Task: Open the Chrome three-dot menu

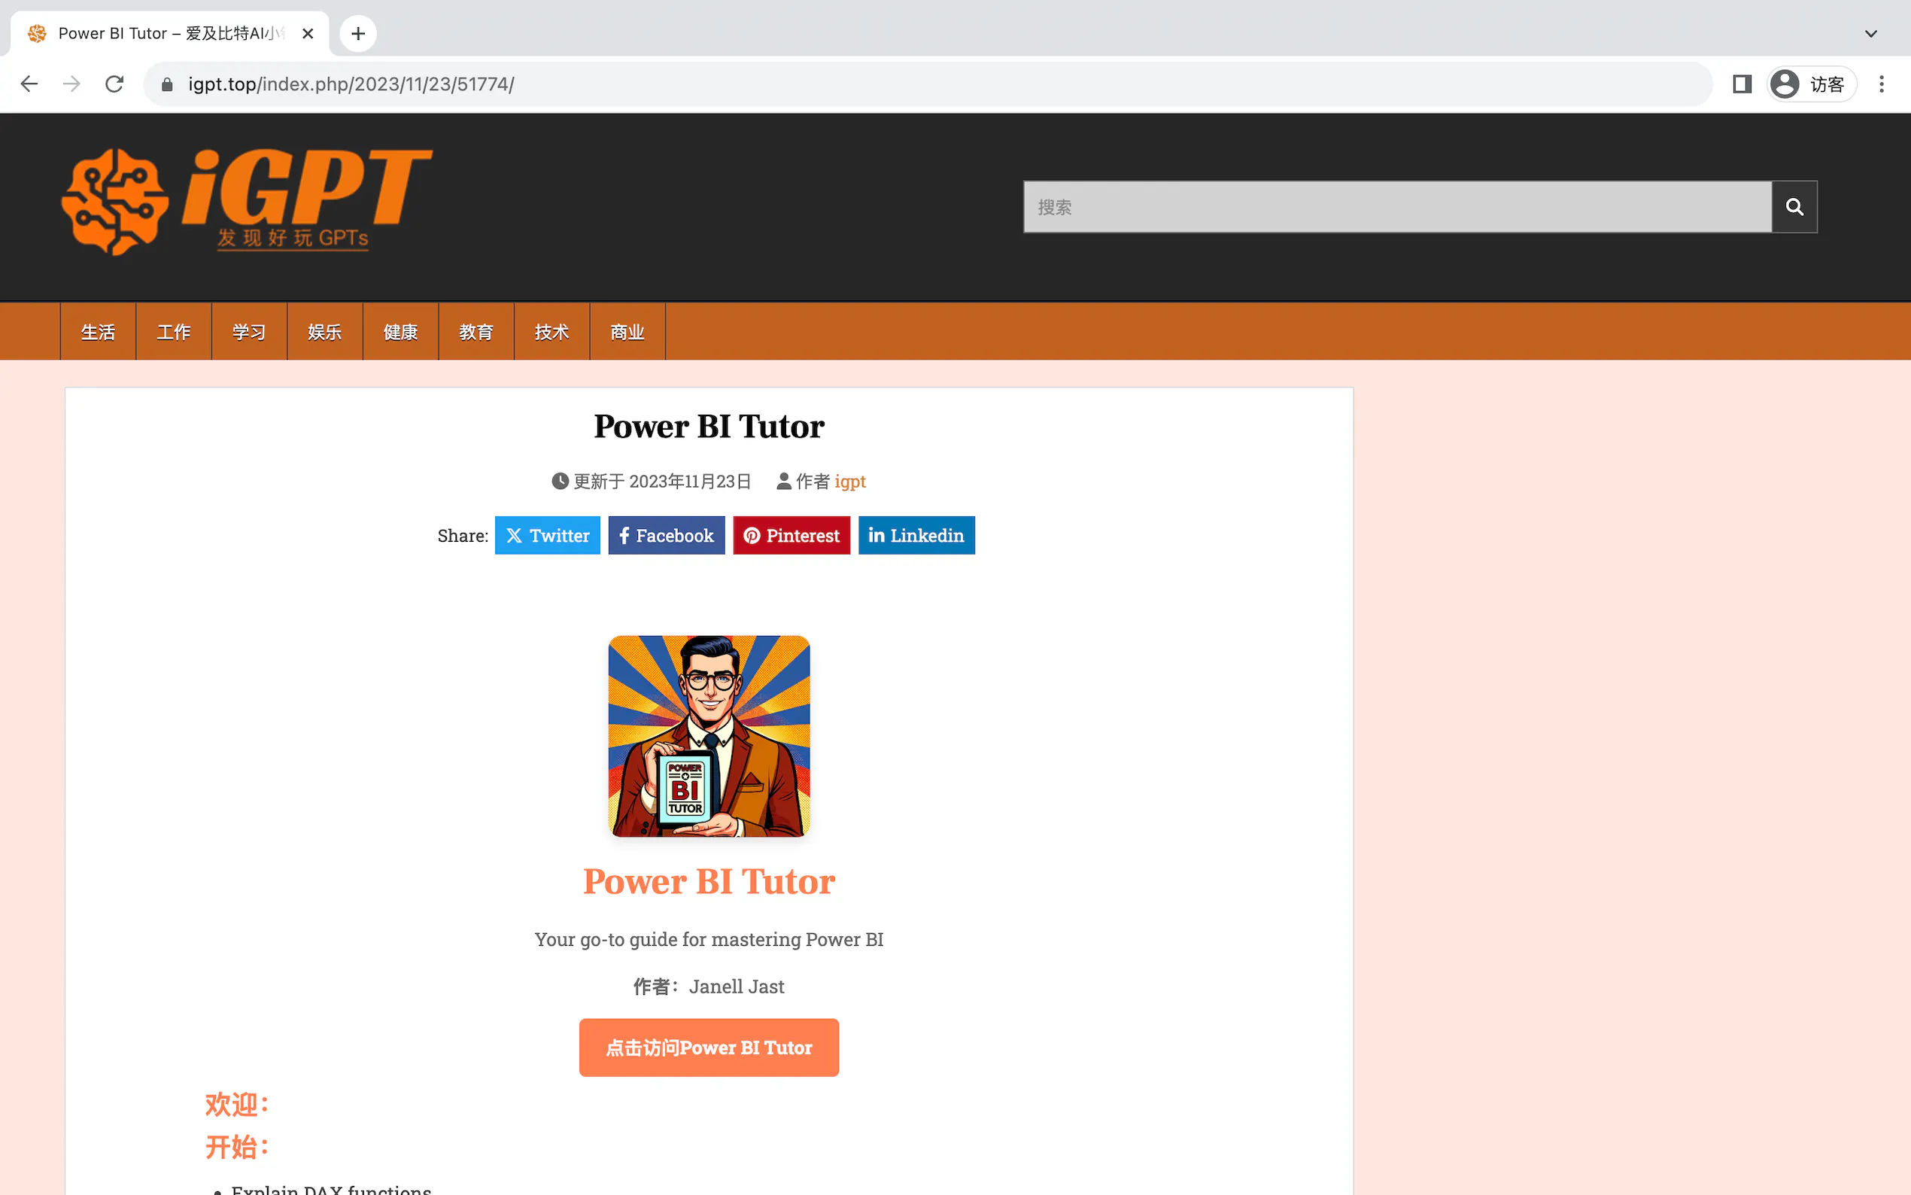Action: pos(1882,84)
